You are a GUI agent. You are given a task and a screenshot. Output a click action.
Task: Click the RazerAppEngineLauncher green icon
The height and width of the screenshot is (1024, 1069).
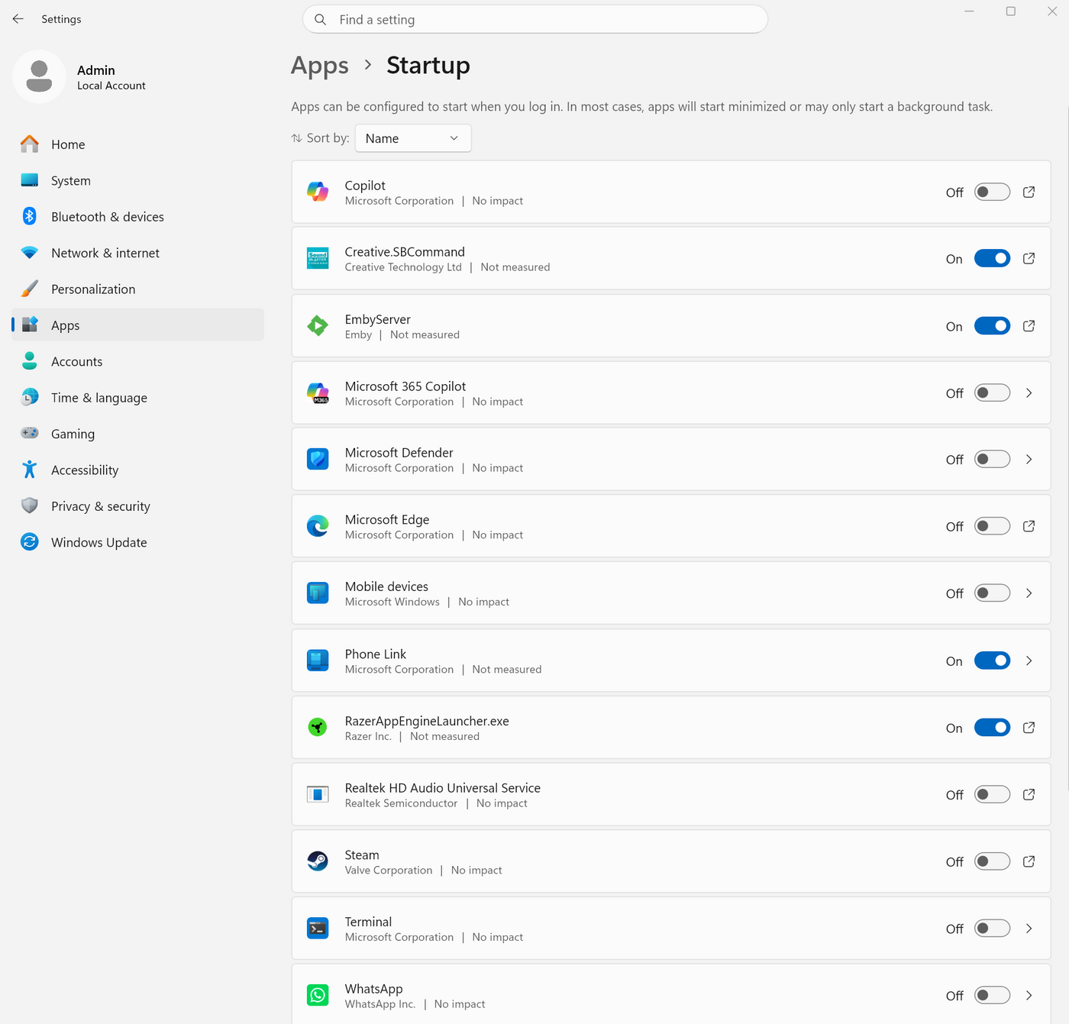coord(318,728)
